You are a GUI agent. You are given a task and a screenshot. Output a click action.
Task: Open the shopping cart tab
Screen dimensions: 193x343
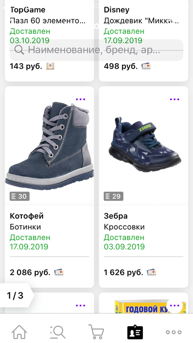96,331
